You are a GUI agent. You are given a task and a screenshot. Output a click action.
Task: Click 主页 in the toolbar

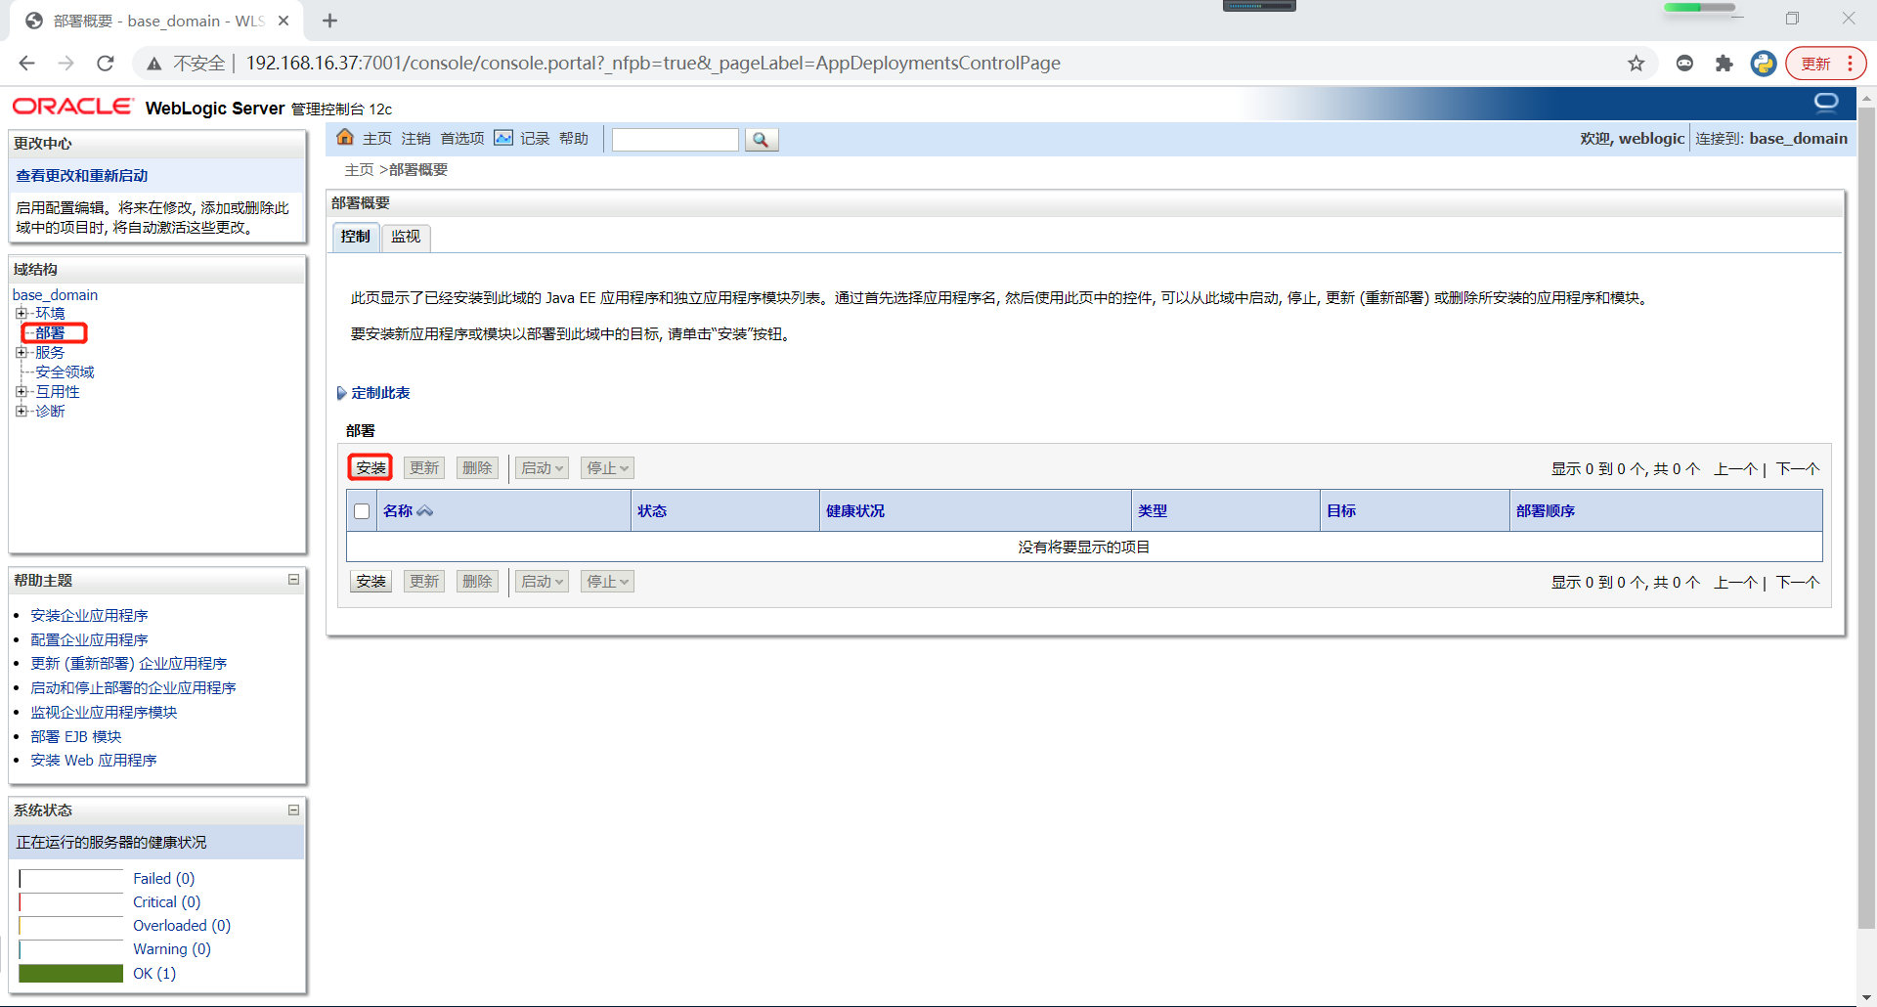point(377,139)
